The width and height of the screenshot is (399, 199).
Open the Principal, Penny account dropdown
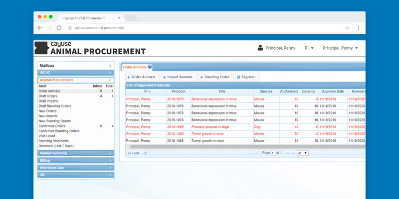tap(340, 48)
